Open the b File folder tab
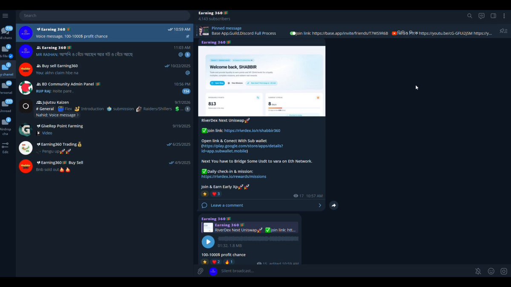 click(6, 51)
